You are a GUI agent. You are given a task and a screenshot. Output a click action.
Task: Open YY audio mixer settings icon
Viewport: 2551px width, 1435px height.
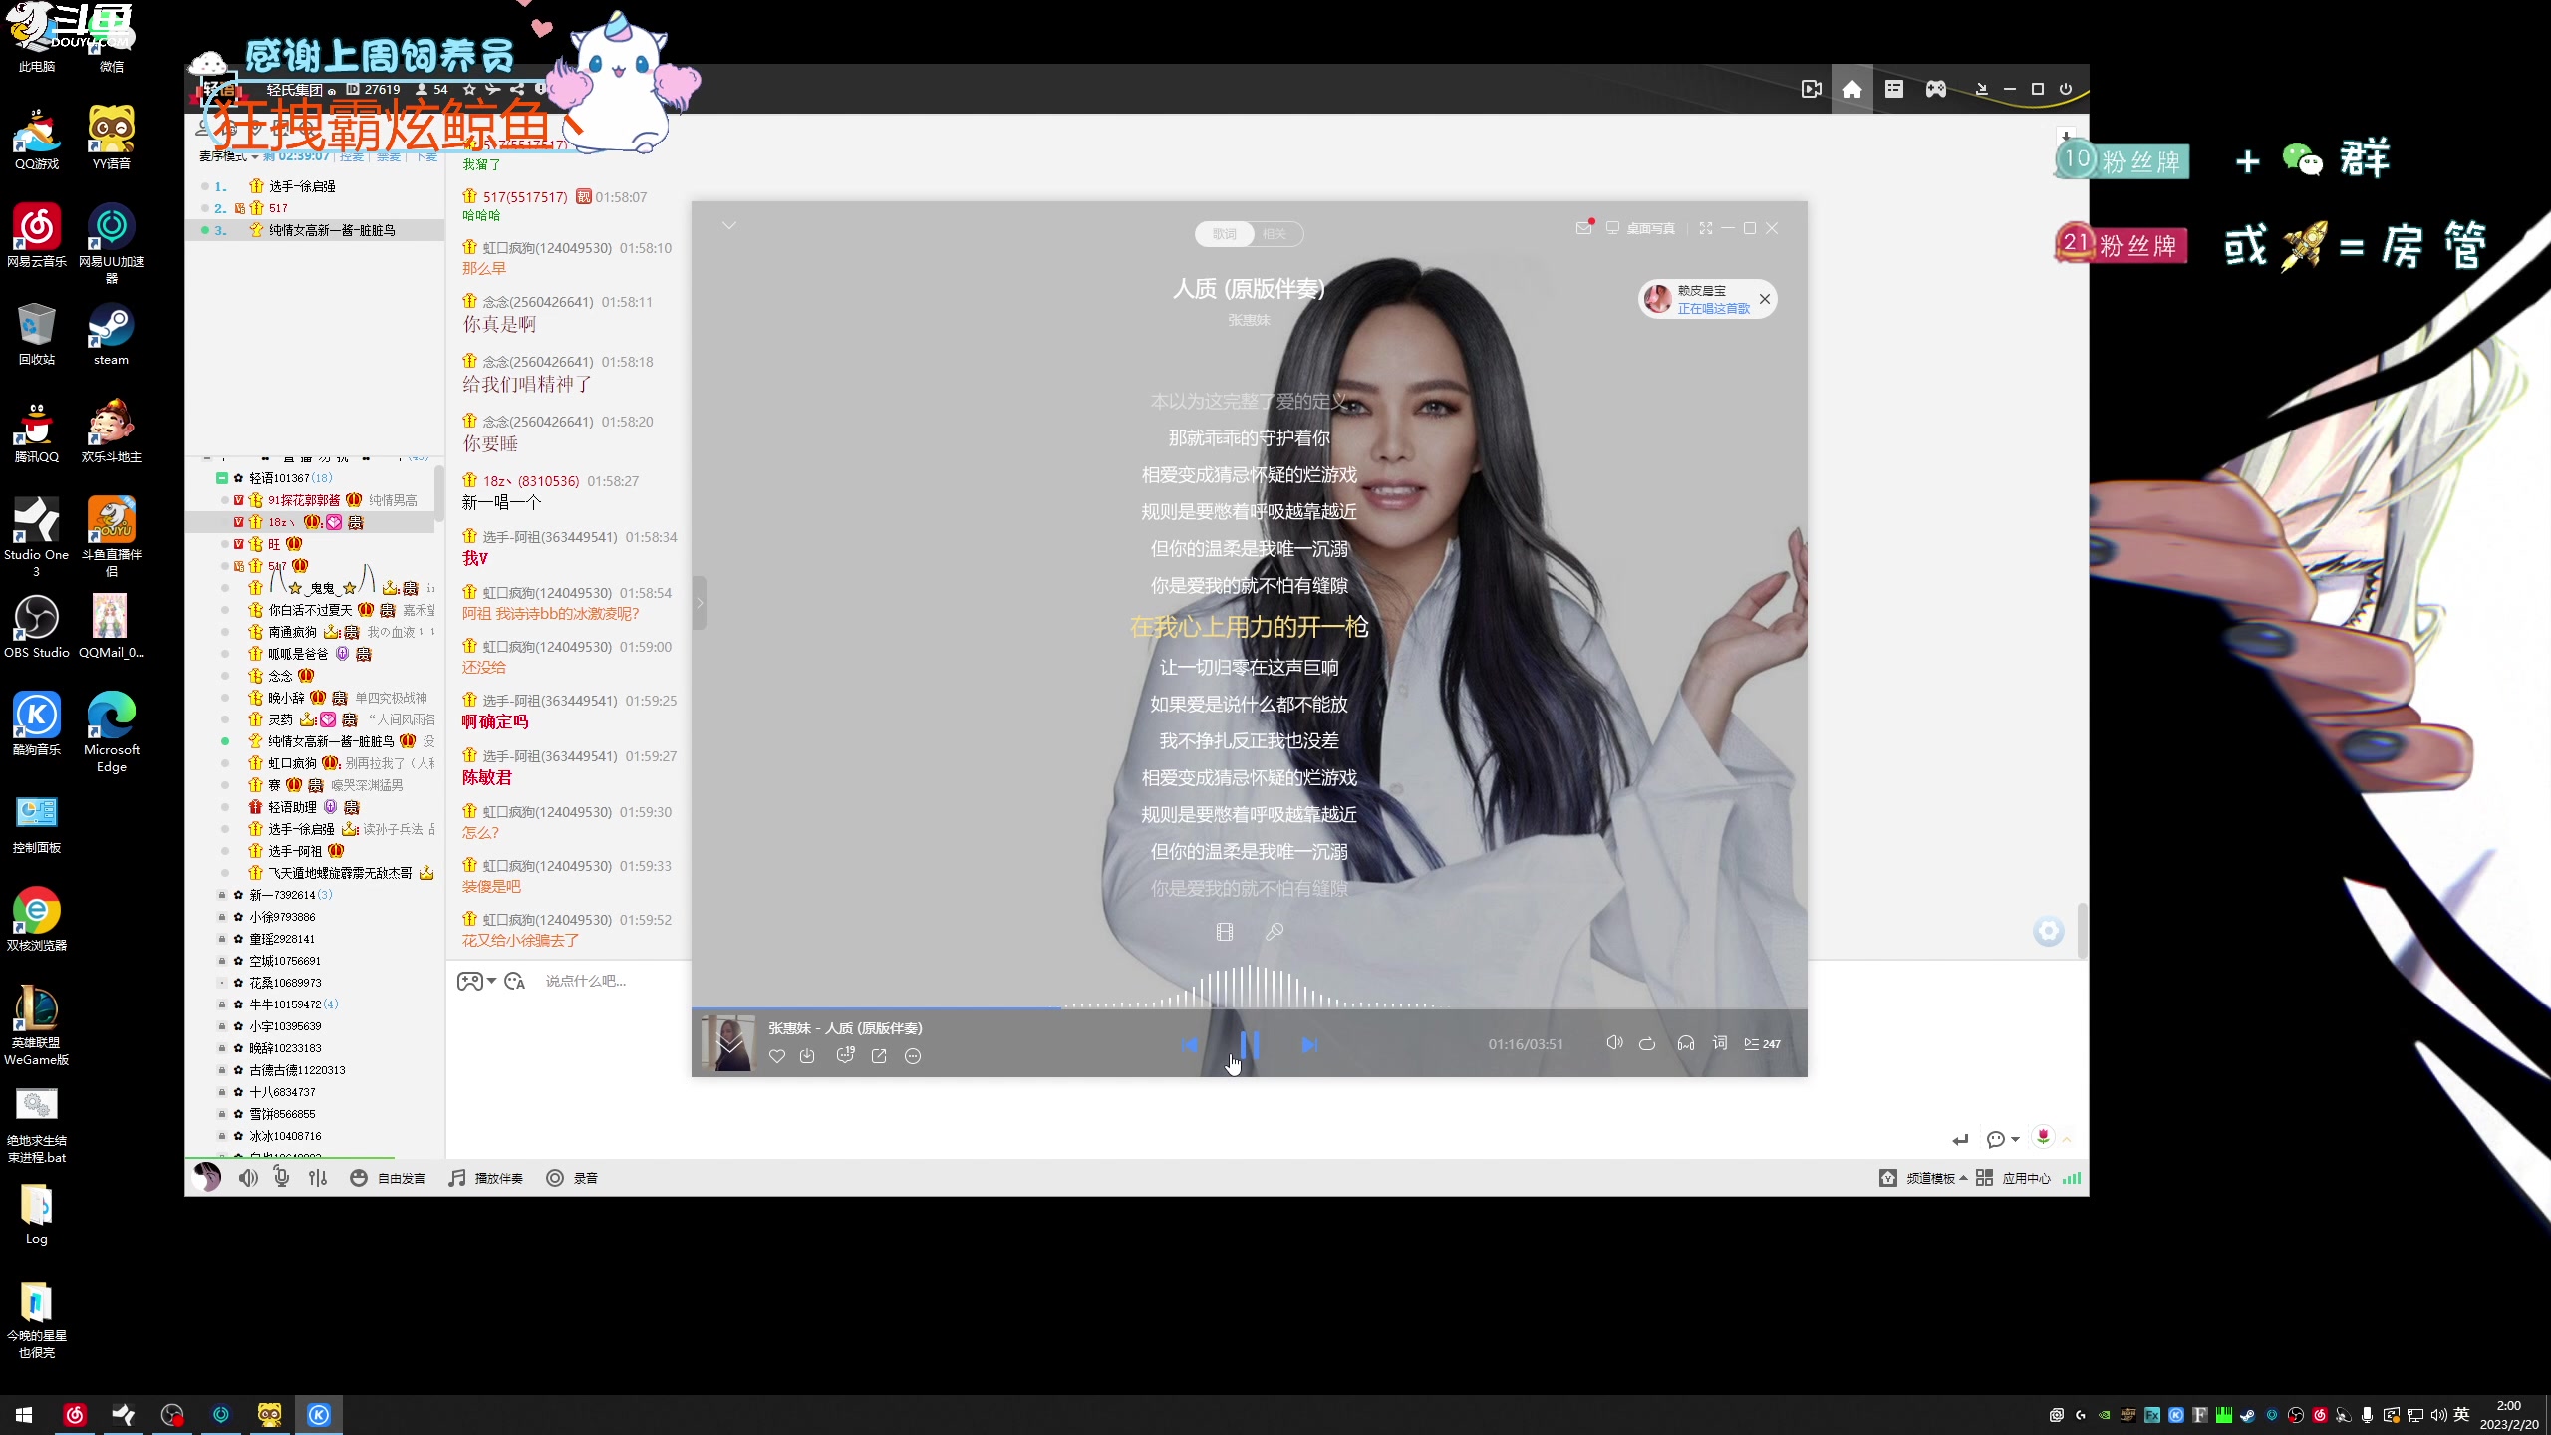pyautogui.click(x=318, y=1178)
